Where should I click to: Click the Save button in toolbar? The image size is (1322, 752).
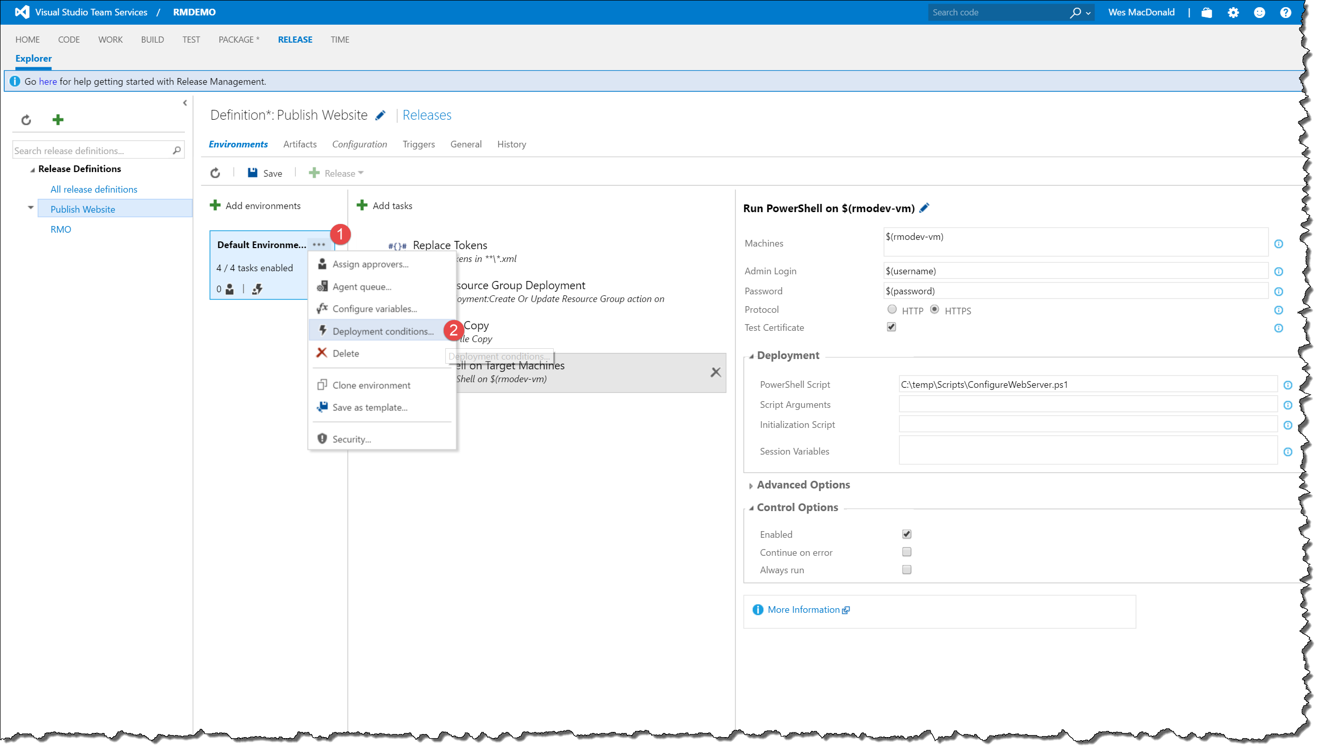tap(265, 174)
